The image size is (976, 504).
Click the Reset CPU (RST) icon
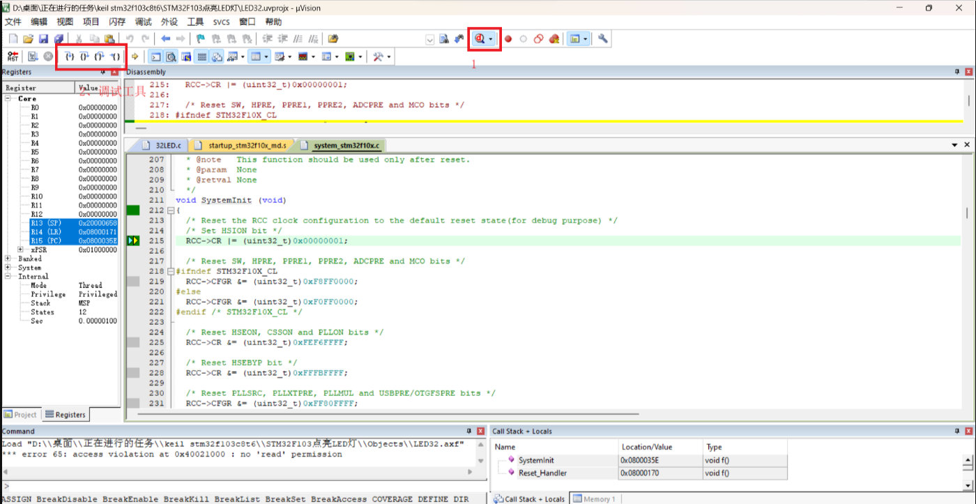13,56
